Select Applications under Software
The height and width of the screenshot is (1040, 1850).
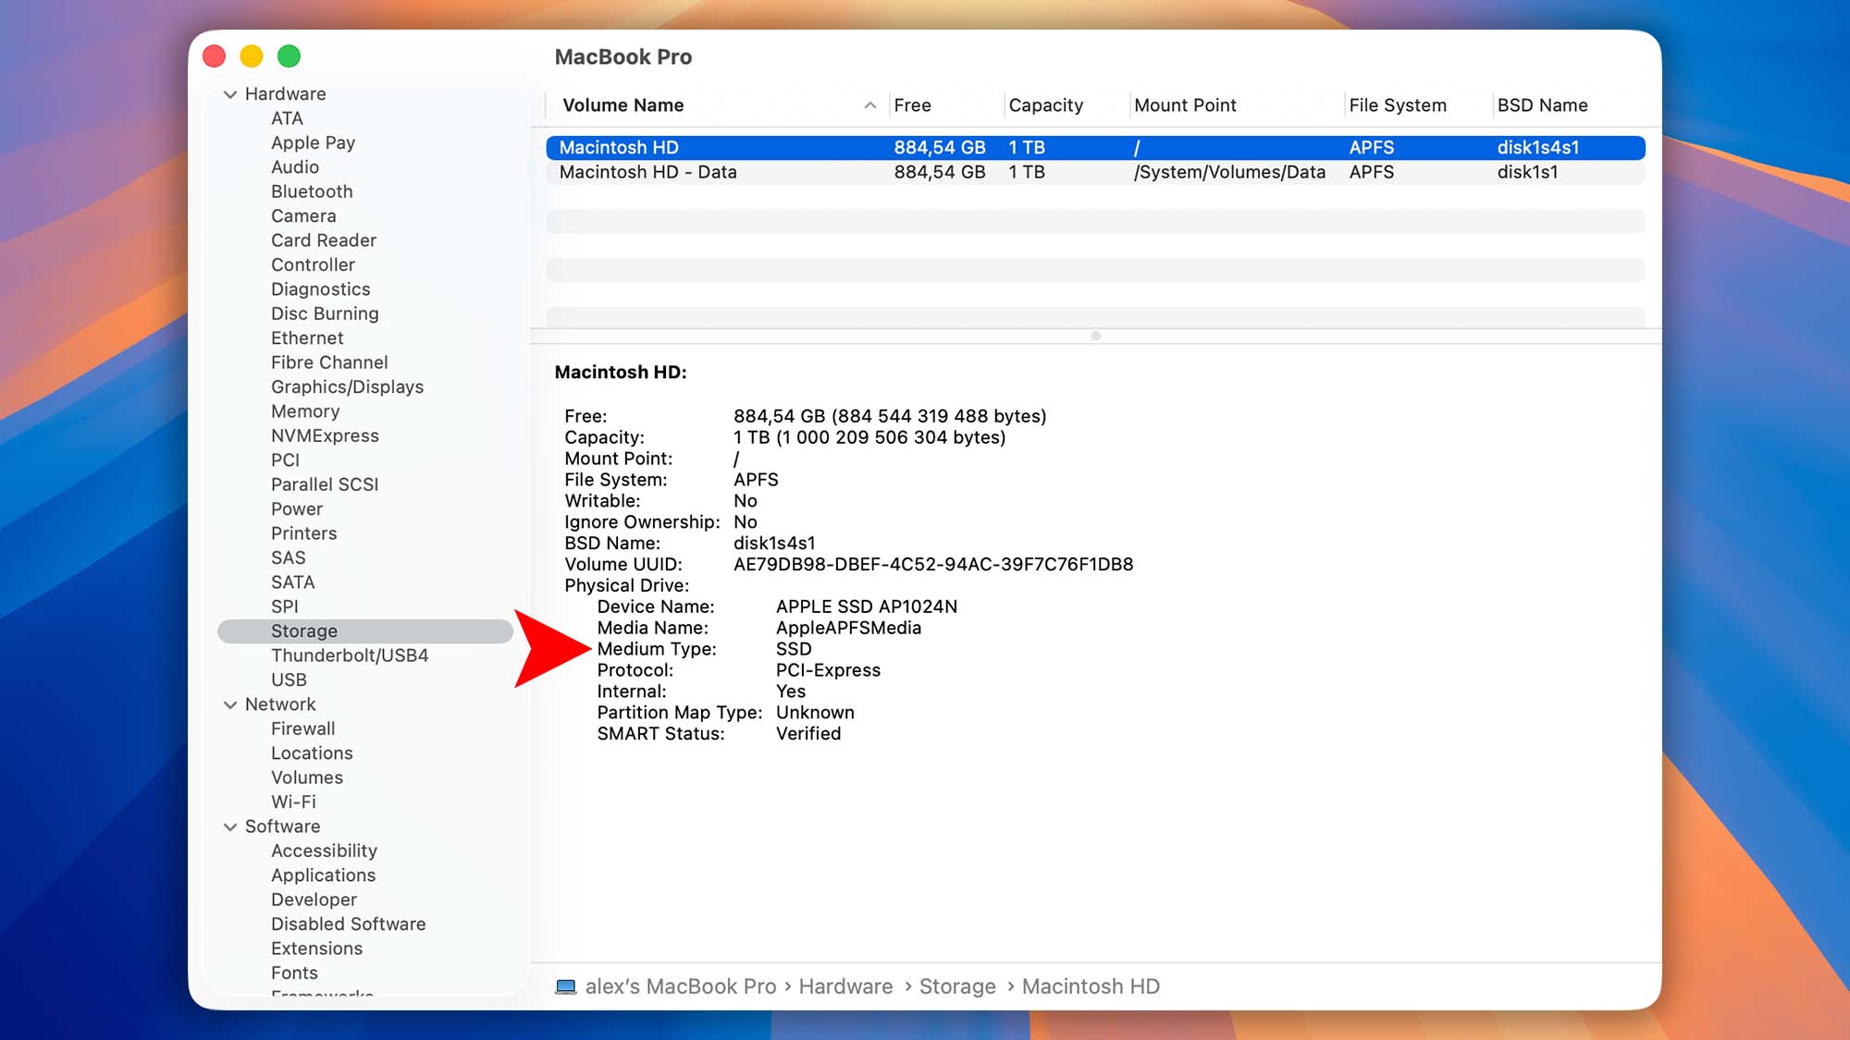pyautogui.click(x=323, y=875)
